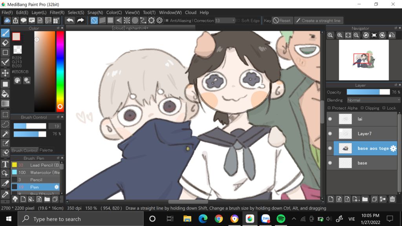
Task: Toggle visibility of base aos toge layer
Action: click(x=330, y=148)
